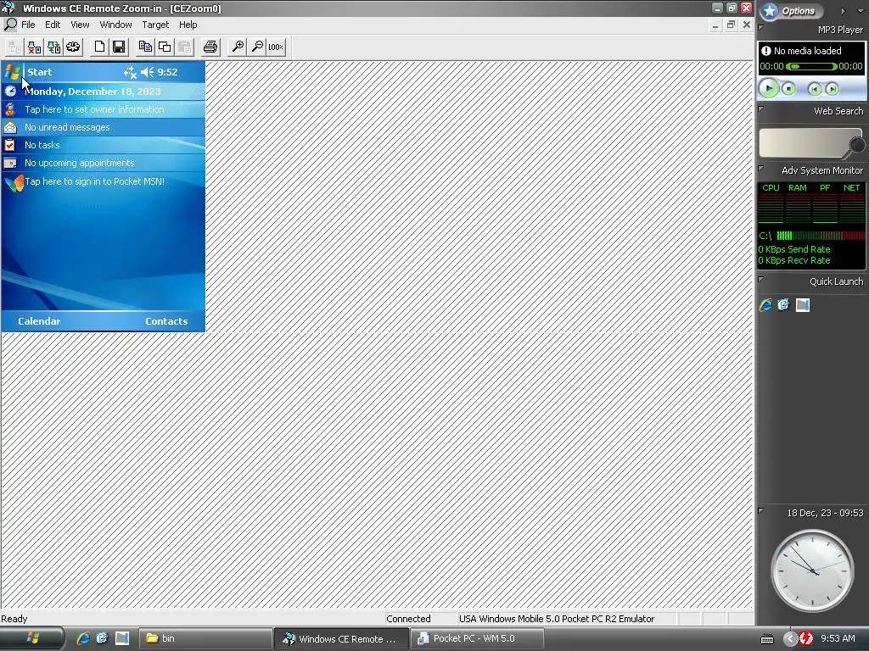Collapse the Web Search panel corner toggle

tap(761, 108)
